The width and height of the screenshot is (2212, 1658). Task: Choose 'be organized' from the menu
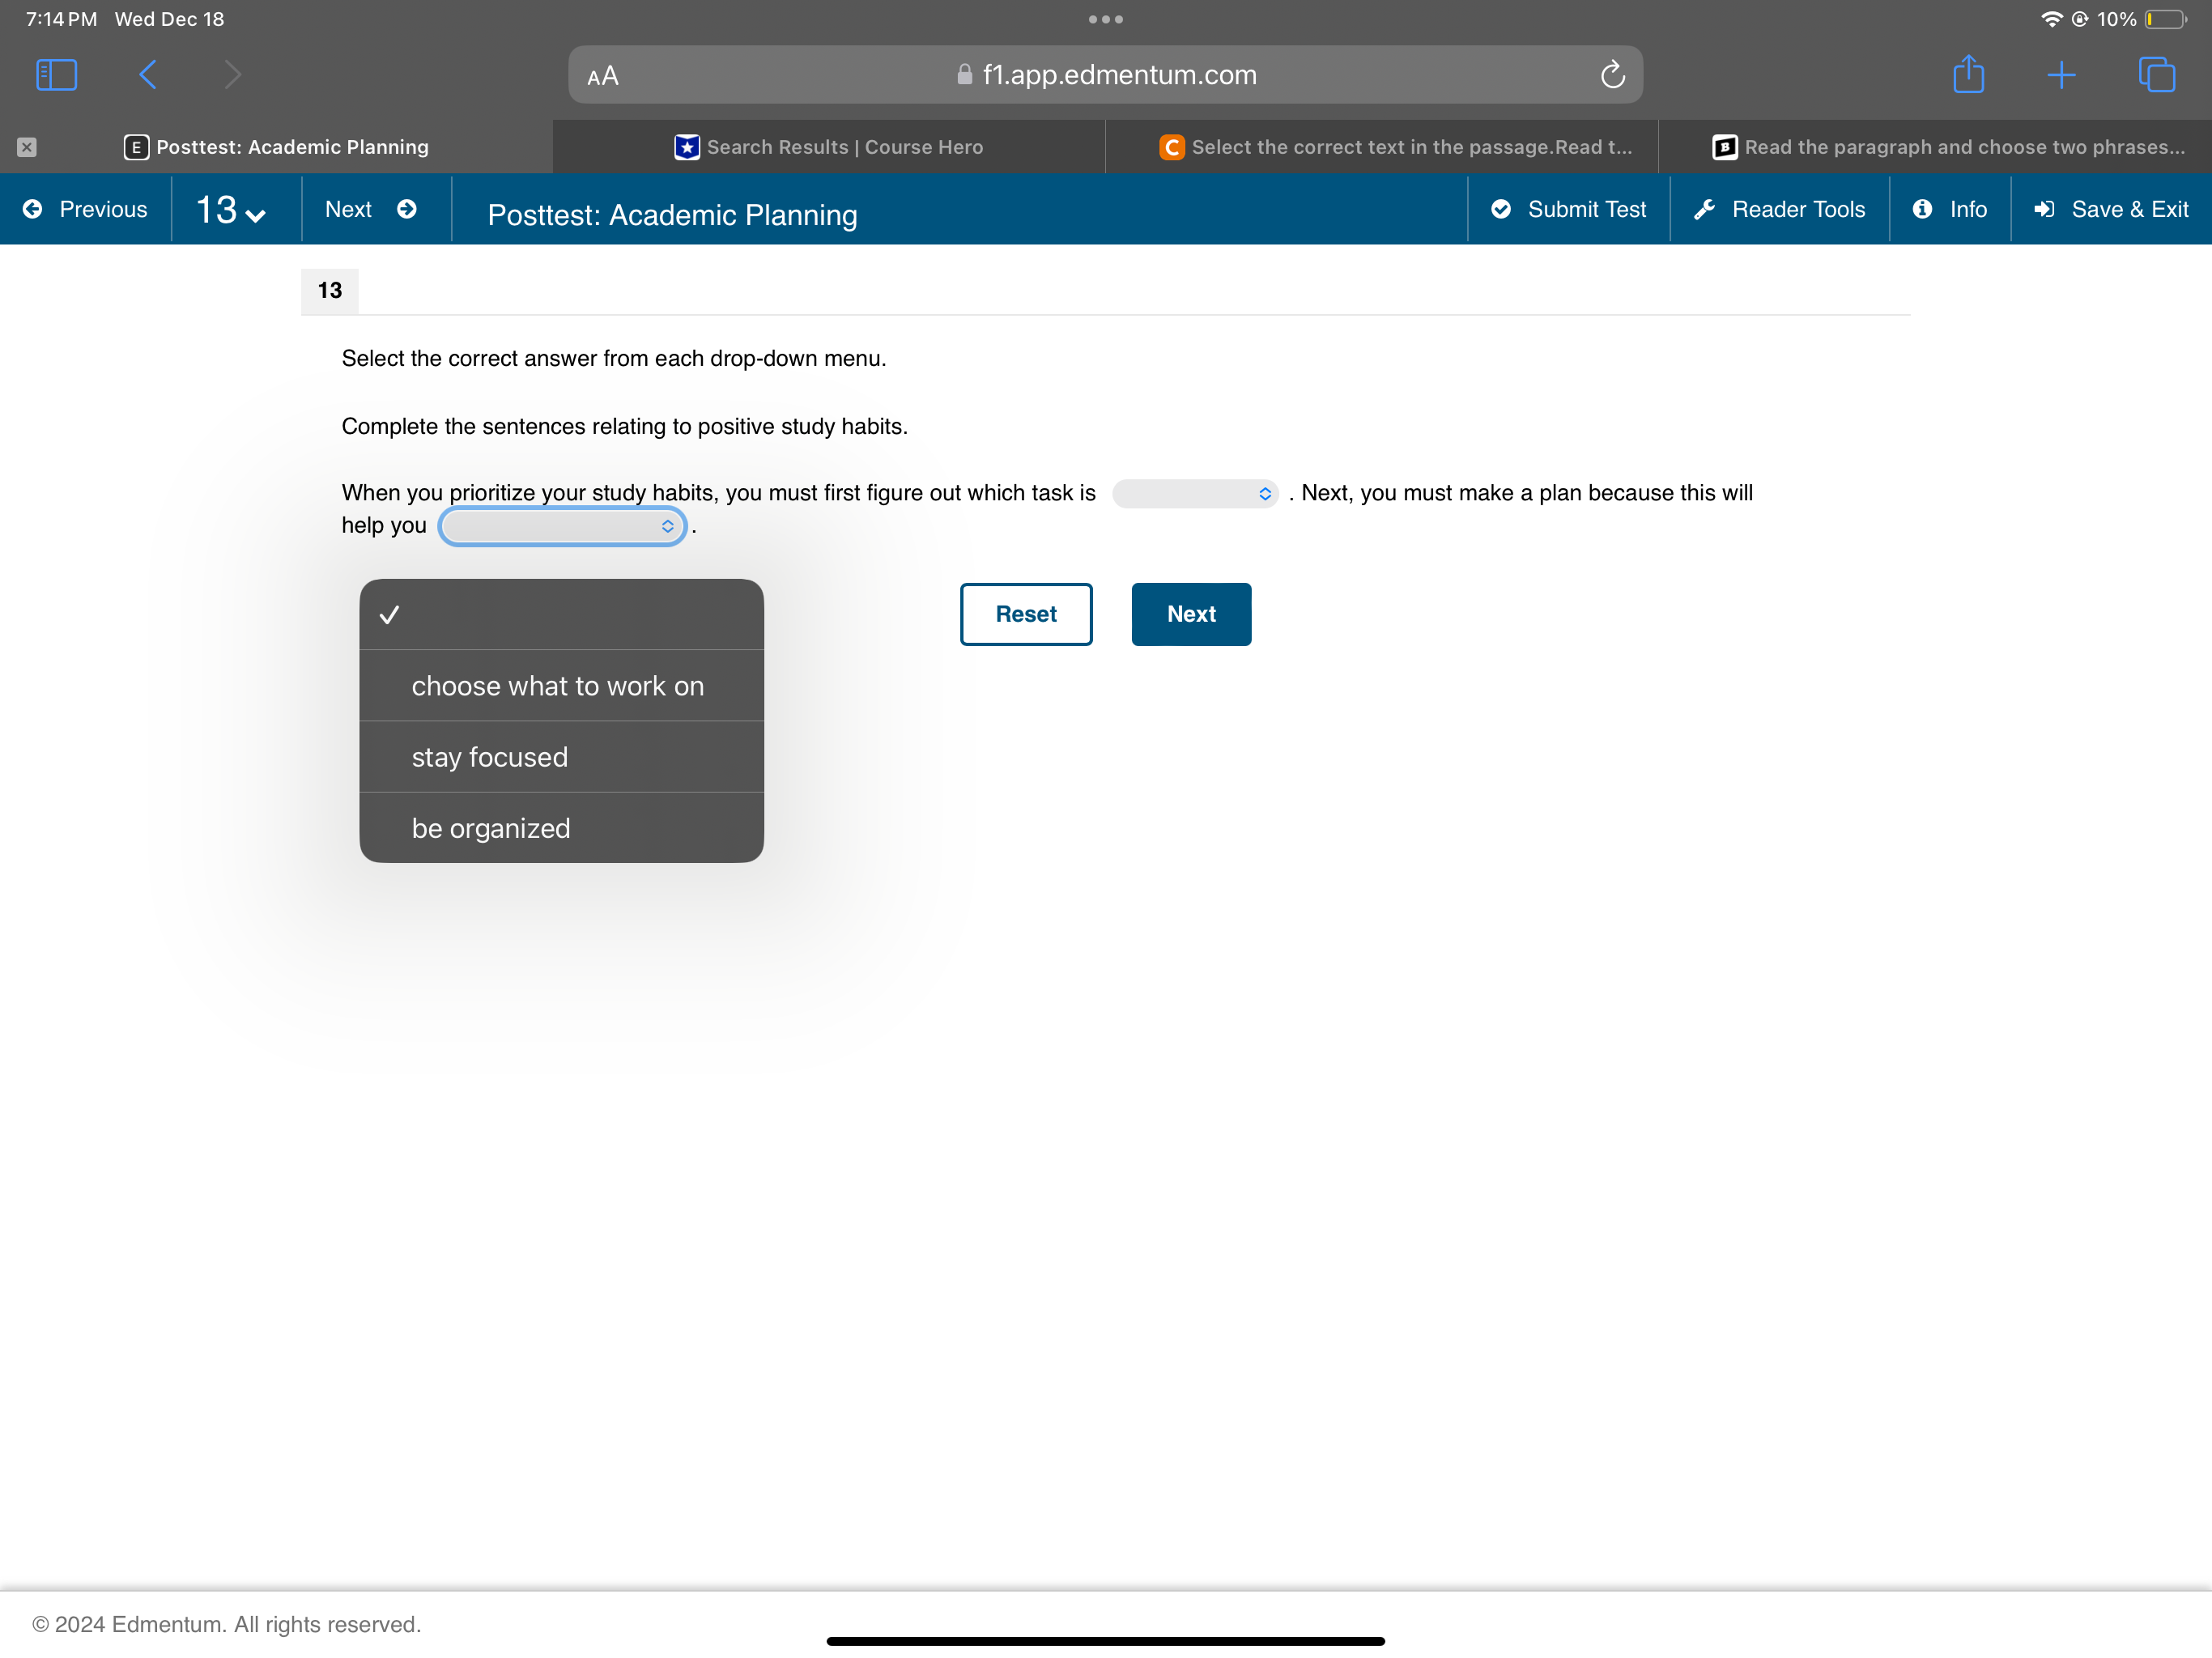491,828
